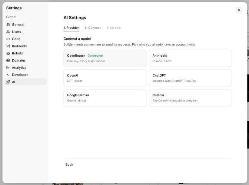Viewport: 249px width, 185px height.
Task: Select Domains in sidebar
Action: pos(26,60)
